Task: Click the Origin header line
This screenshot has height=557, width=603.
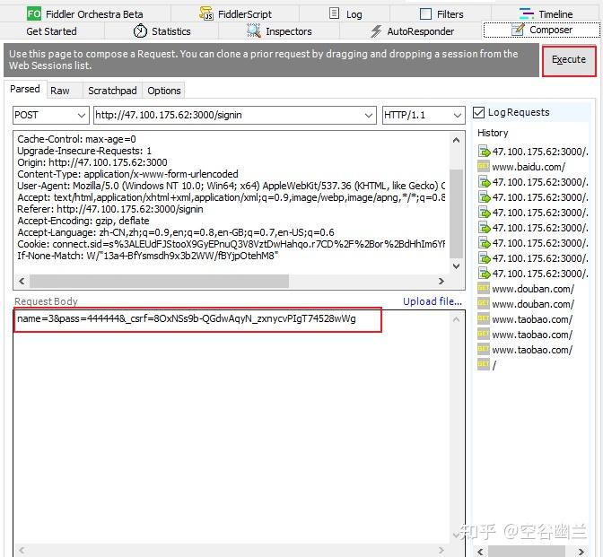Action: click(x=92, y=162)
